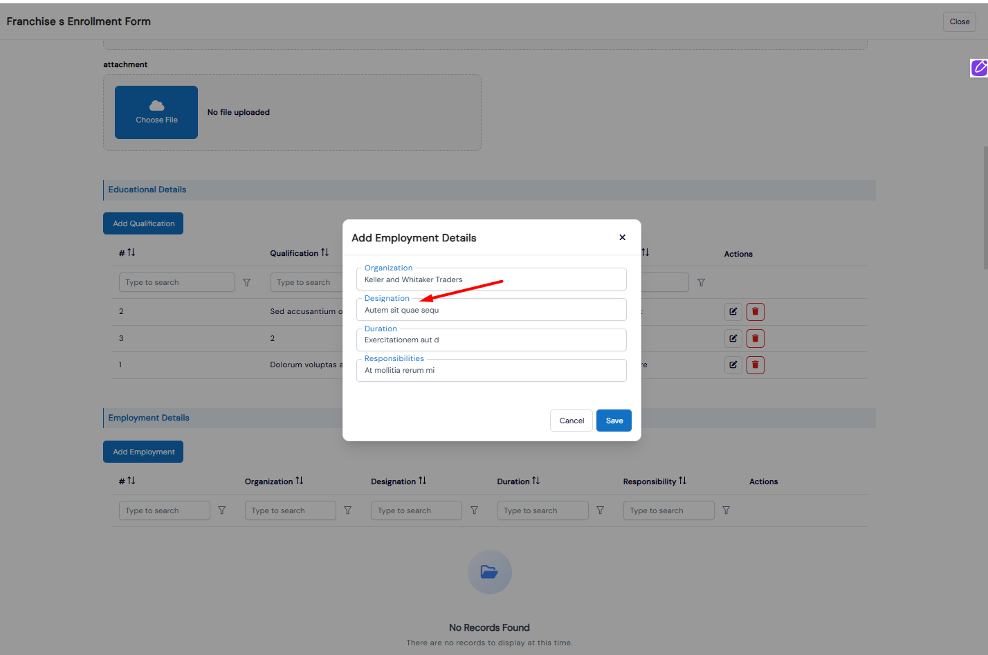Delete qualification row 2
The image size is (988, 655).
point(756,311)
